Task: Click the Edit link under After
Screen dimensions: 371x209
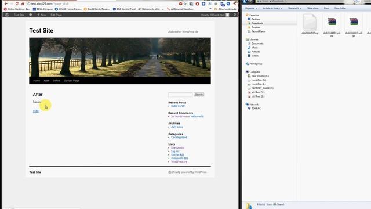Action: click(36, 111)
